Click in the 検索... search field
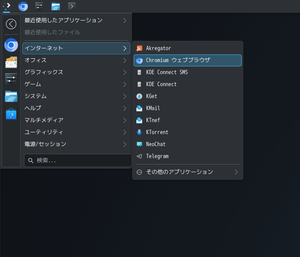 pyautogui.click(x=78, y=161)
